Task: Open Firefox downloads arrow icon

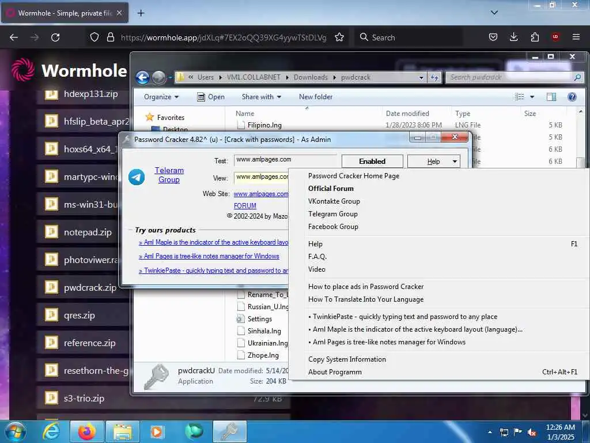Action: pos(513,37)
